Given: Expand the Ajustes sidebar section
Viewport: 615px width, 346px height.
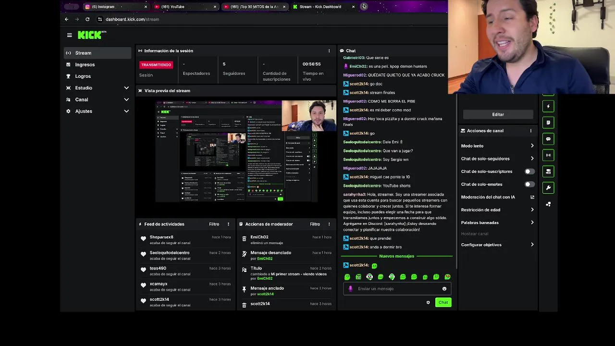Looking at the screenshot, I should click(126, 111).
